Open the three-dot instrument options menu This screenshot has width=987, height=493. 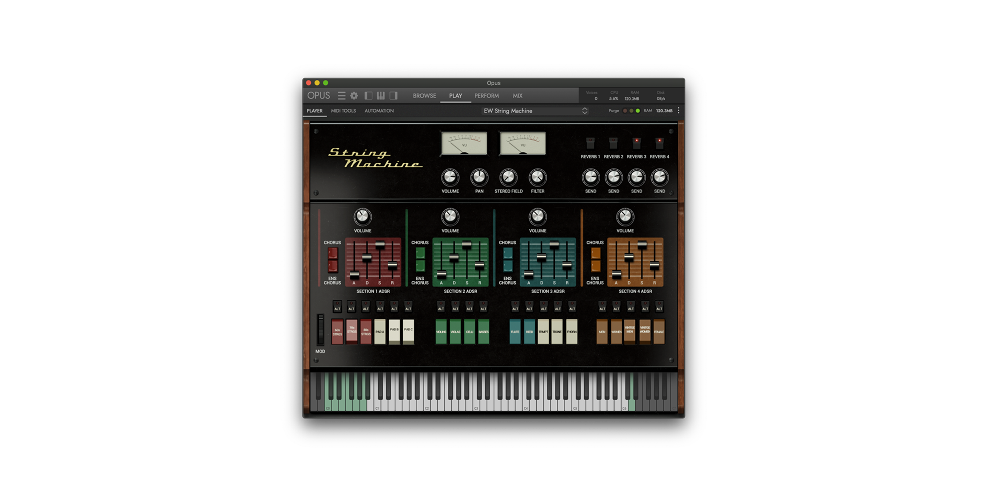click(678, 111)
